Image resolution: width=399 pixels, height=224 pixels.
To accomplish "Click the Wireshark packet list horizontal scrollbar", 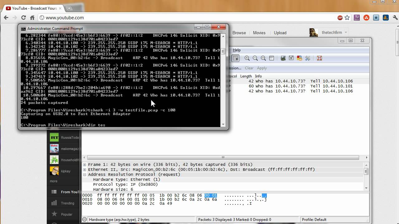I will click(223, 157).
